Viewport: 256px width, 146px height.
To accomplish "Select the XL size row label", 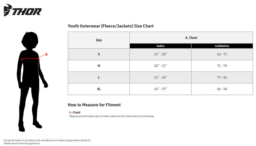I will pos(99,89).
